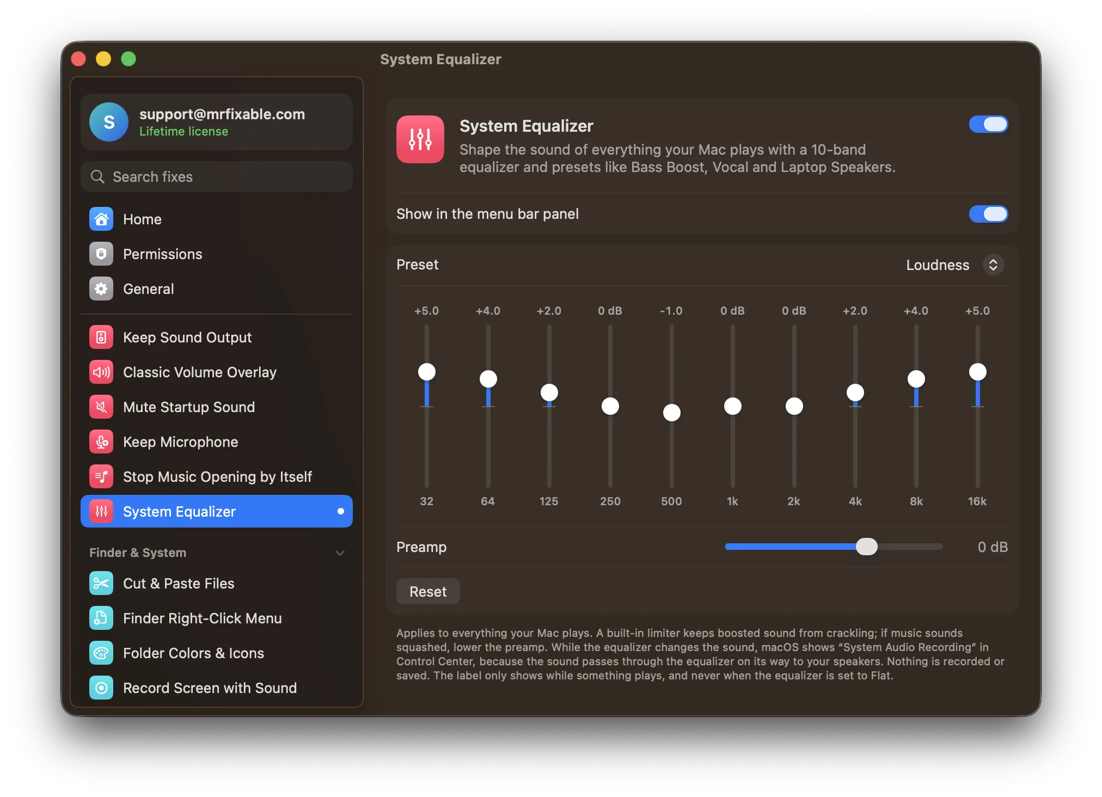Open the Loudness preset dropdown
The width and height of the screenshot is (1102, 797).
coord(955,265)
